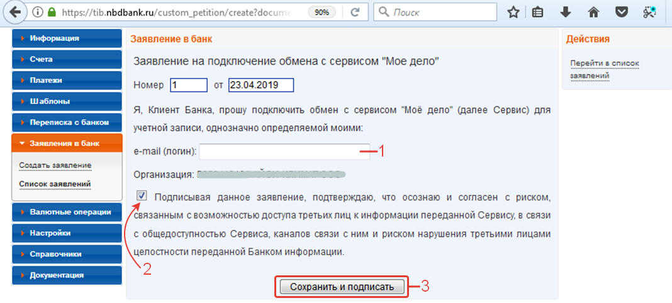Expand the Переписка с банком section
The width and height of the screenshot is (672, 303).
[x=67, y=123]
